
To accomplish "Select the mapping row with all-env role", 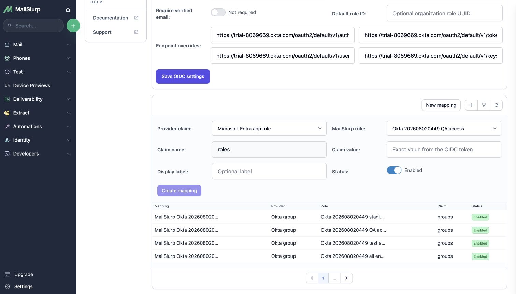I will [x=329, y=256].
